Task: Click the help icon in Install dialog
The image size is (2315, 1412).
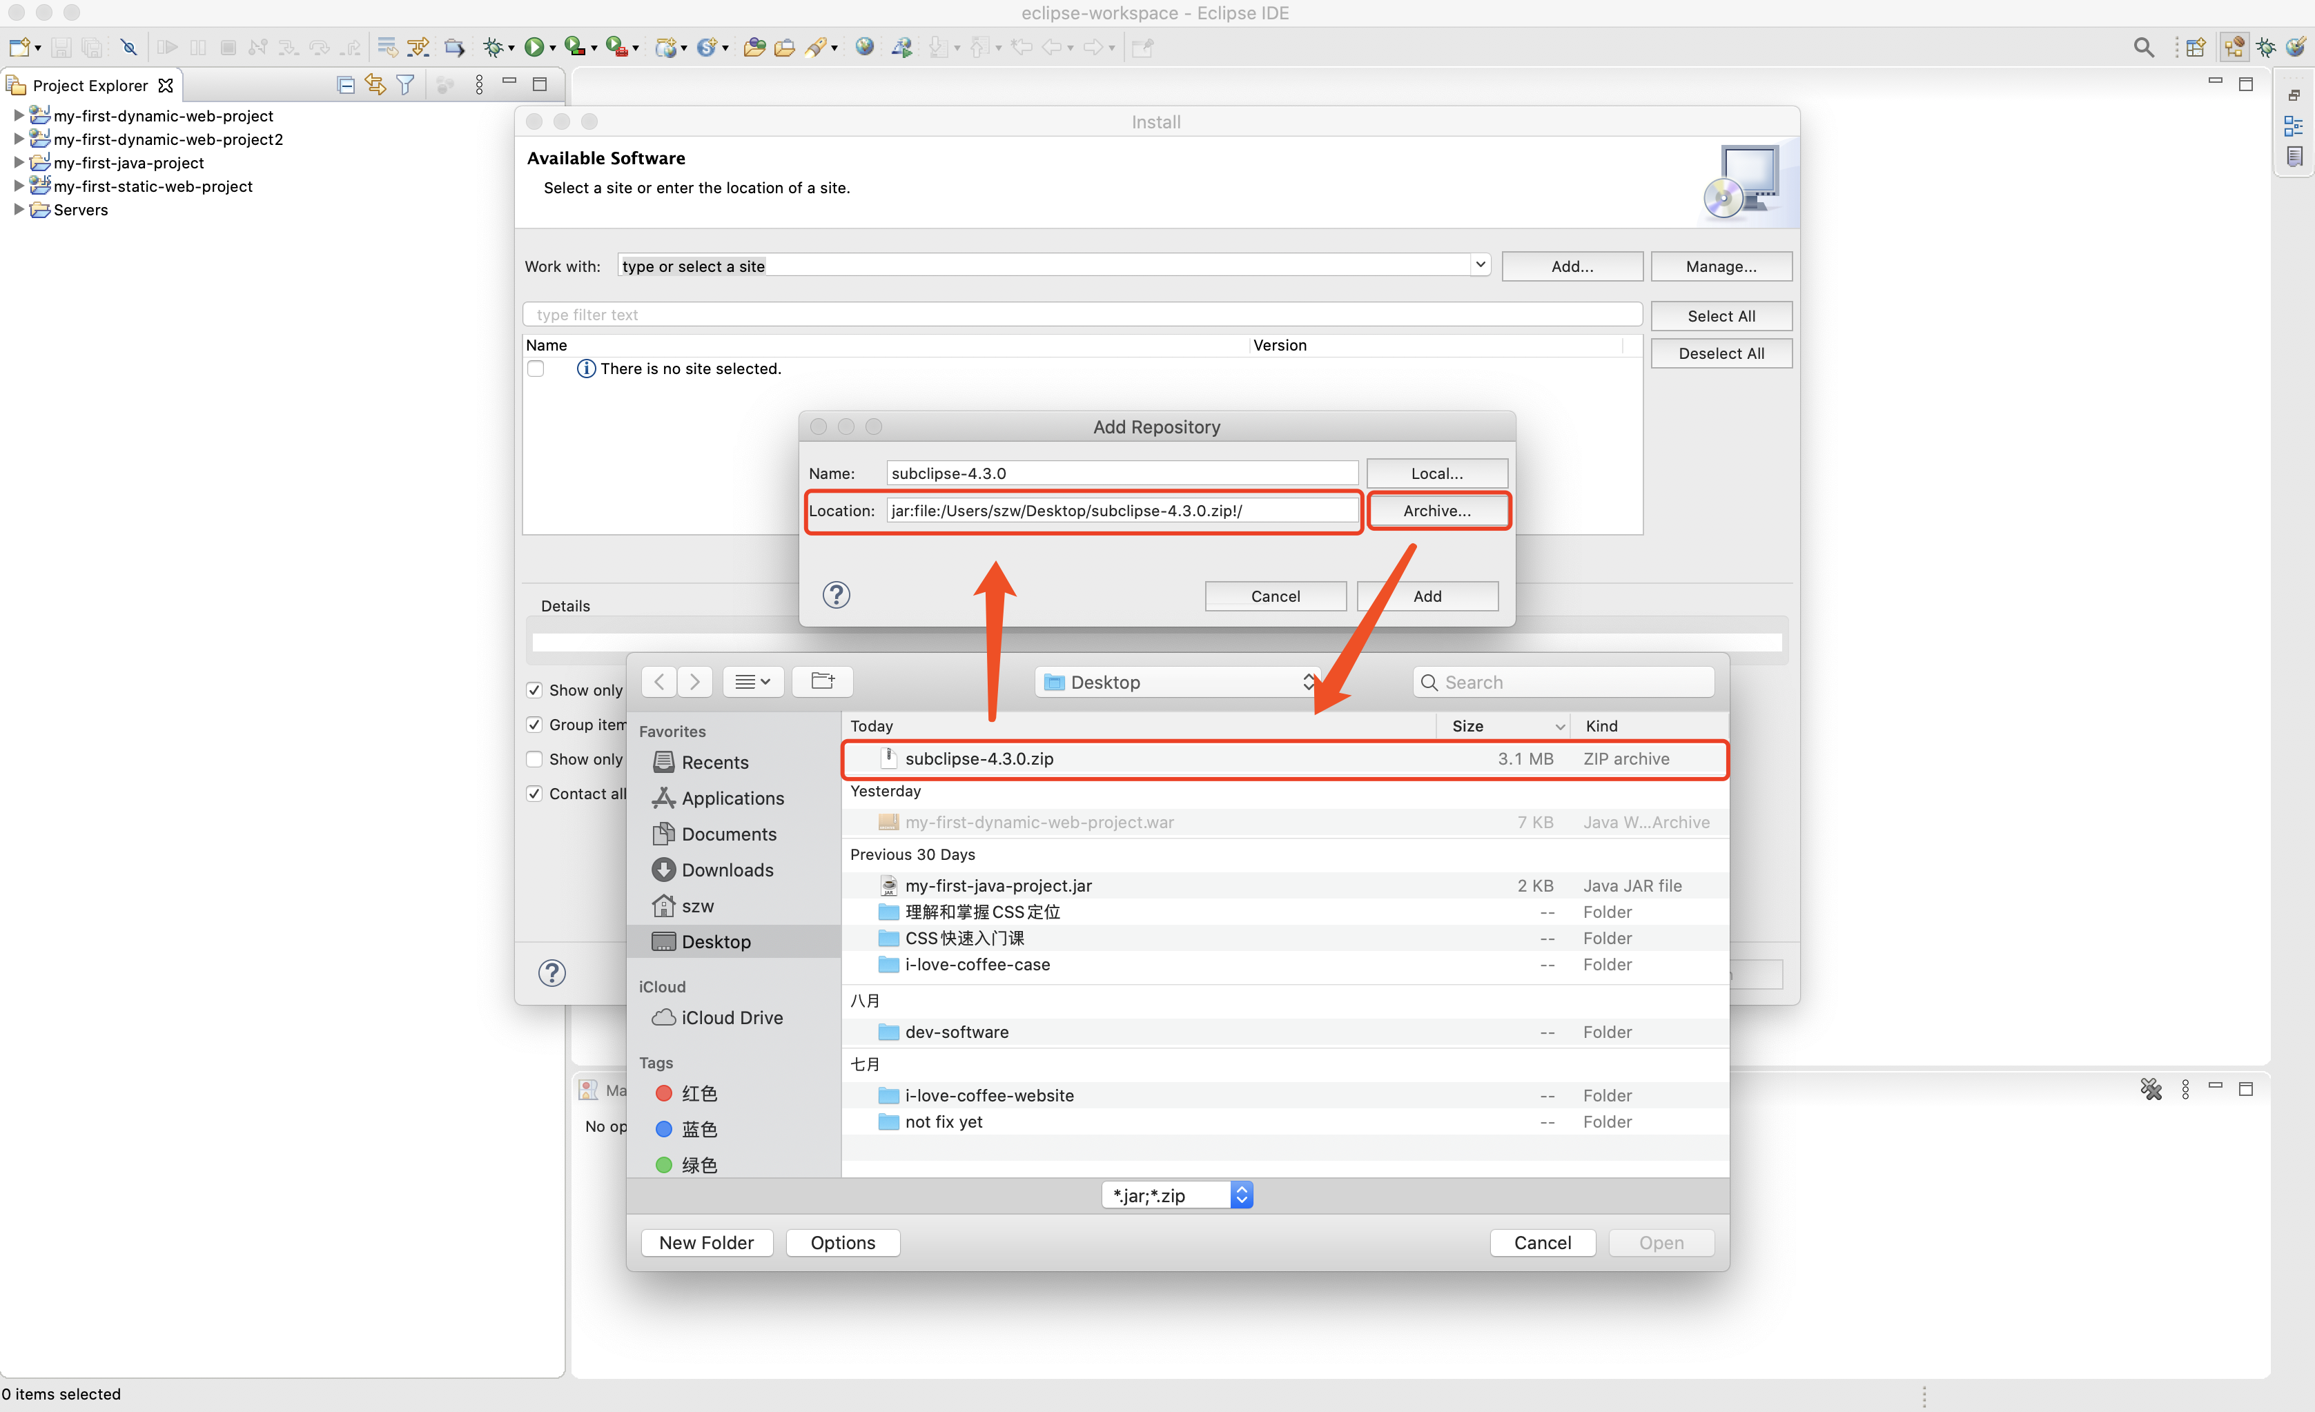Action: click(x=552, y=973)
